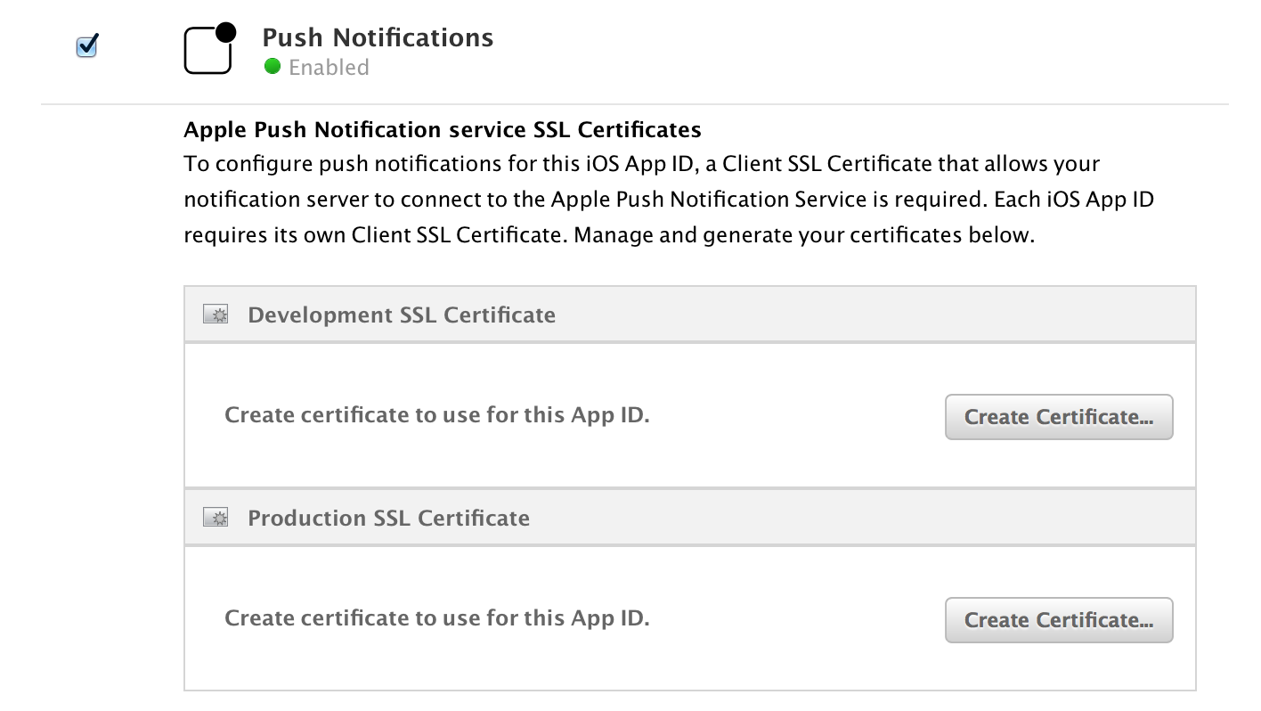Click the Production SSL Certificate gear icon
Viewport: 1261px width, 711px height.
coord(216,518)
